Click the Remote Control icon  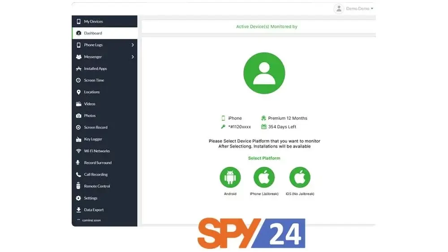click(78, 186)
